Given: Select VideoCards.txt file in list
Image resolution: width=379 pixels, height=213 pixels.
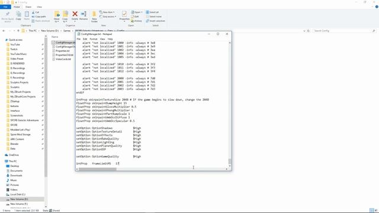Looking at the screenshot, I should [63, 59].
